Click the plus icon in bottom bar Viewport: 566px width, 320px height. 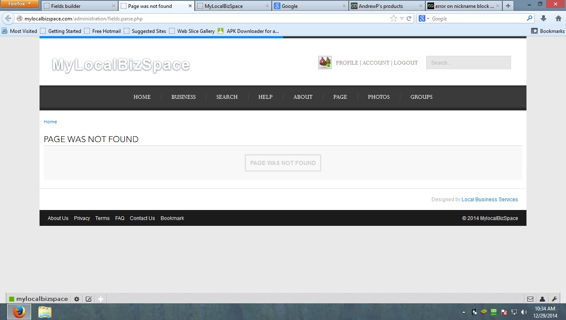click(x=100, y=299)
